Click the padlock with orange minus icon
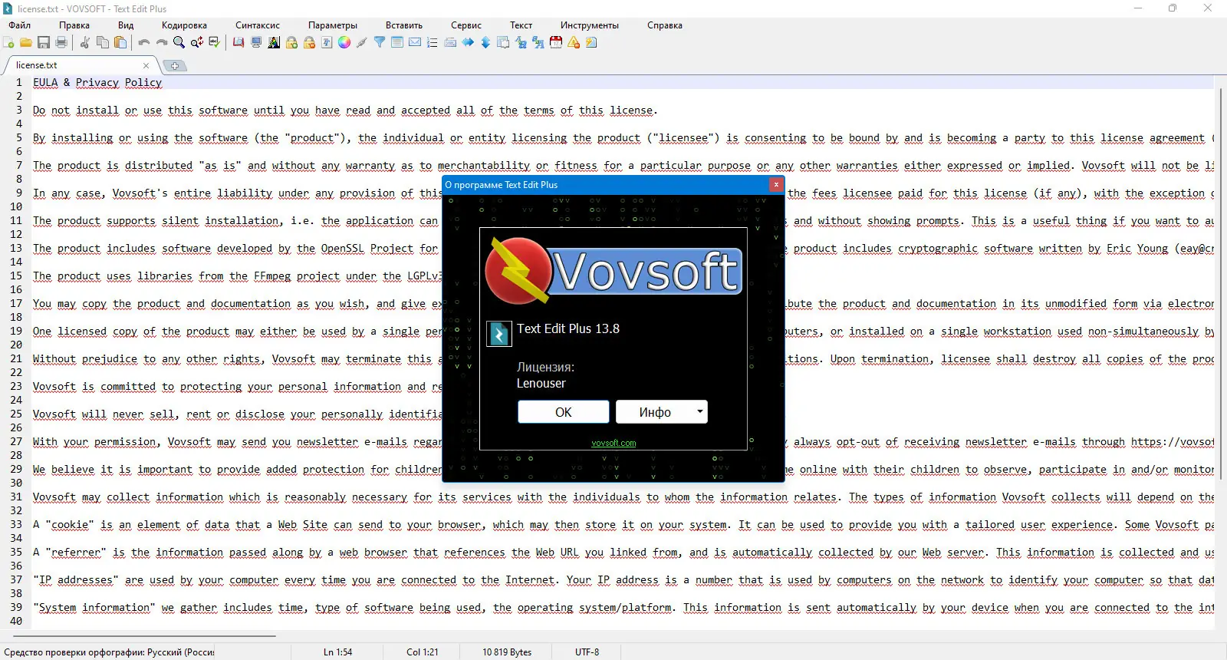Screen dimensions: 1227x660 tap(309, 43)
